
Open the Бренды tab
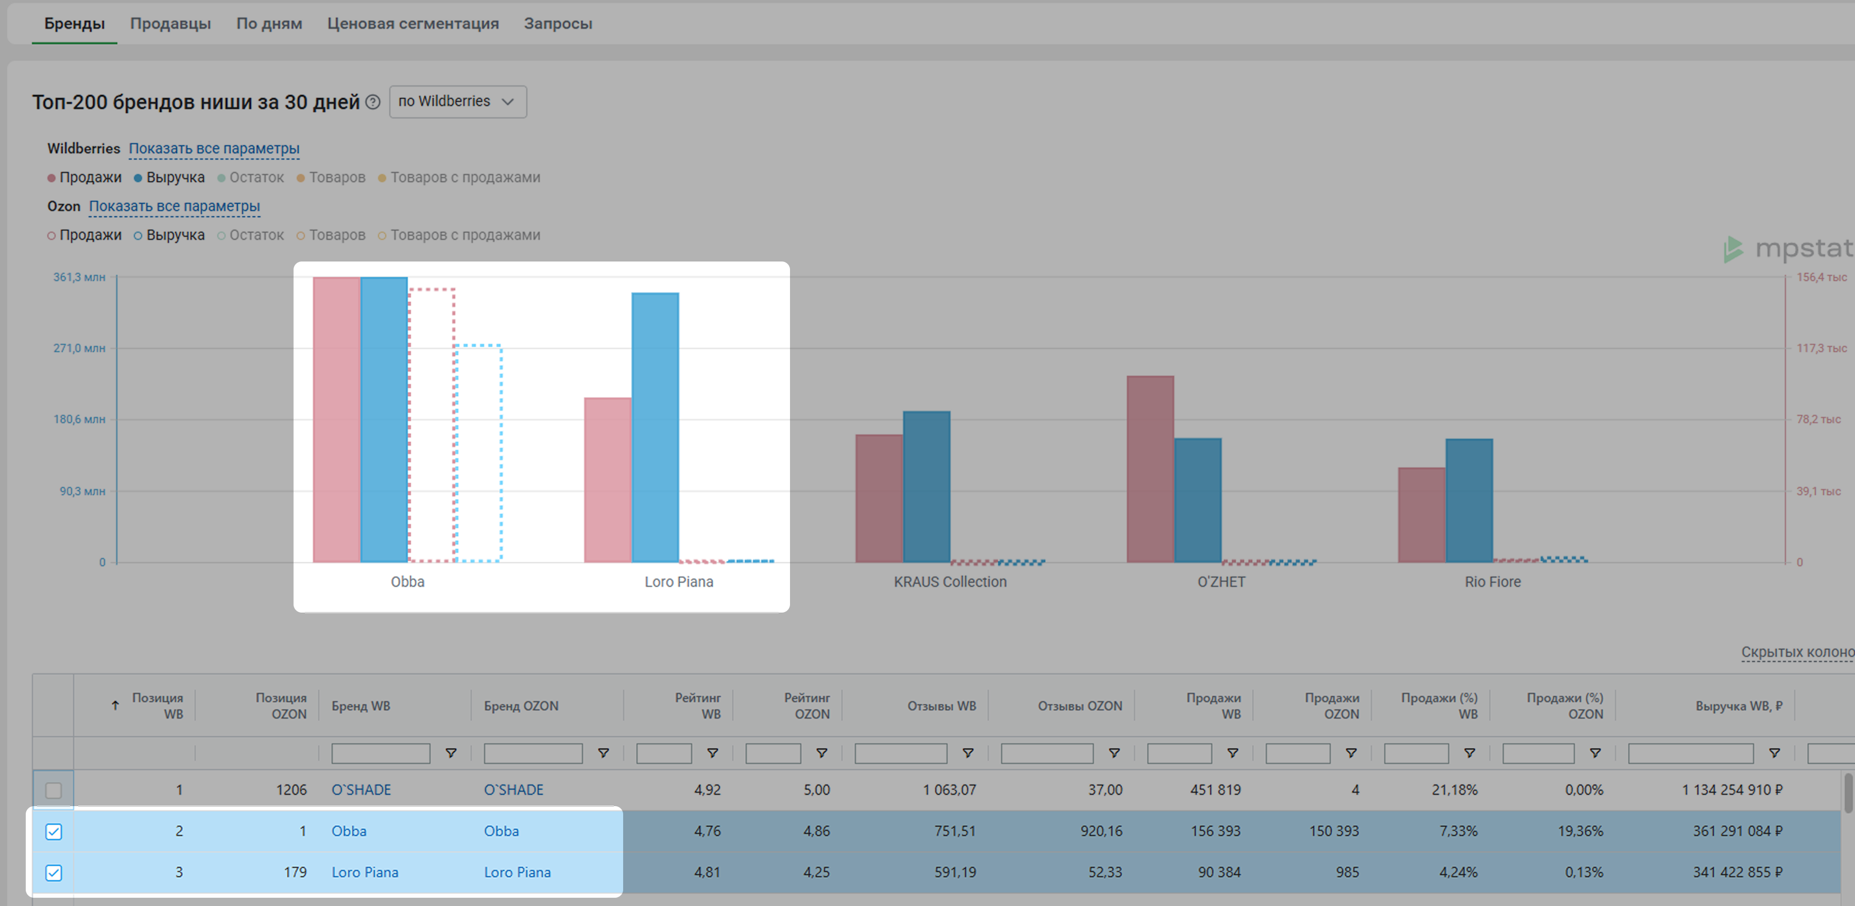coord(74,23)
